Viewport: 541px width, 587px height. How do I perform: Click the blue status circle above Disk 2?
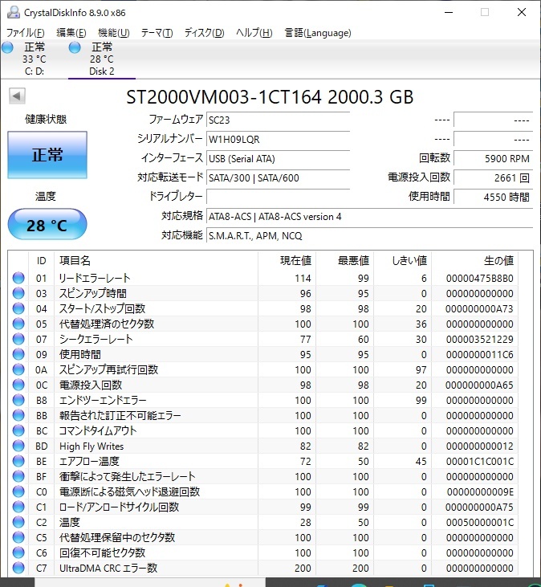(75, 47)
